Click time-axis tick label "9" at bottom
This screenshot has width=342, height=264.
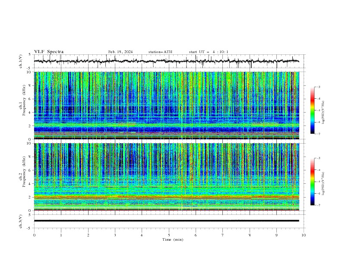pos(276,235)
